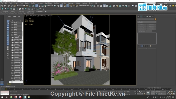This screenshot has width=176, height=99.
Task: Open the Modifiers menu
Action: (x=33, y=3)
